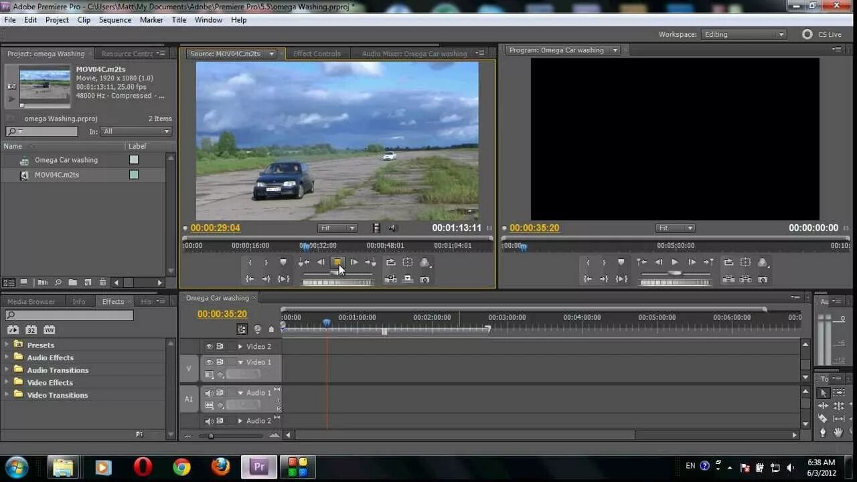Mute Audio 2 track output

click(209, 421)
